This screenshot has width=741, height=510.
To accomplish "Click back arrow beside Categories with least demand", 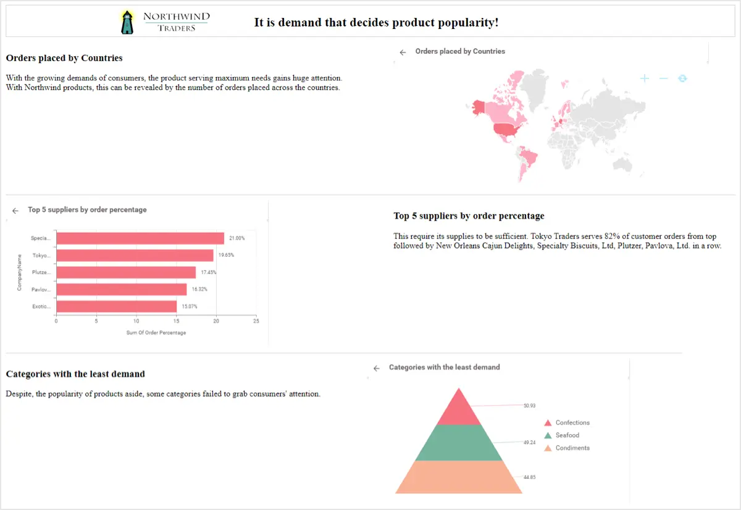I will pyautogui.click(x=377, y=368).
